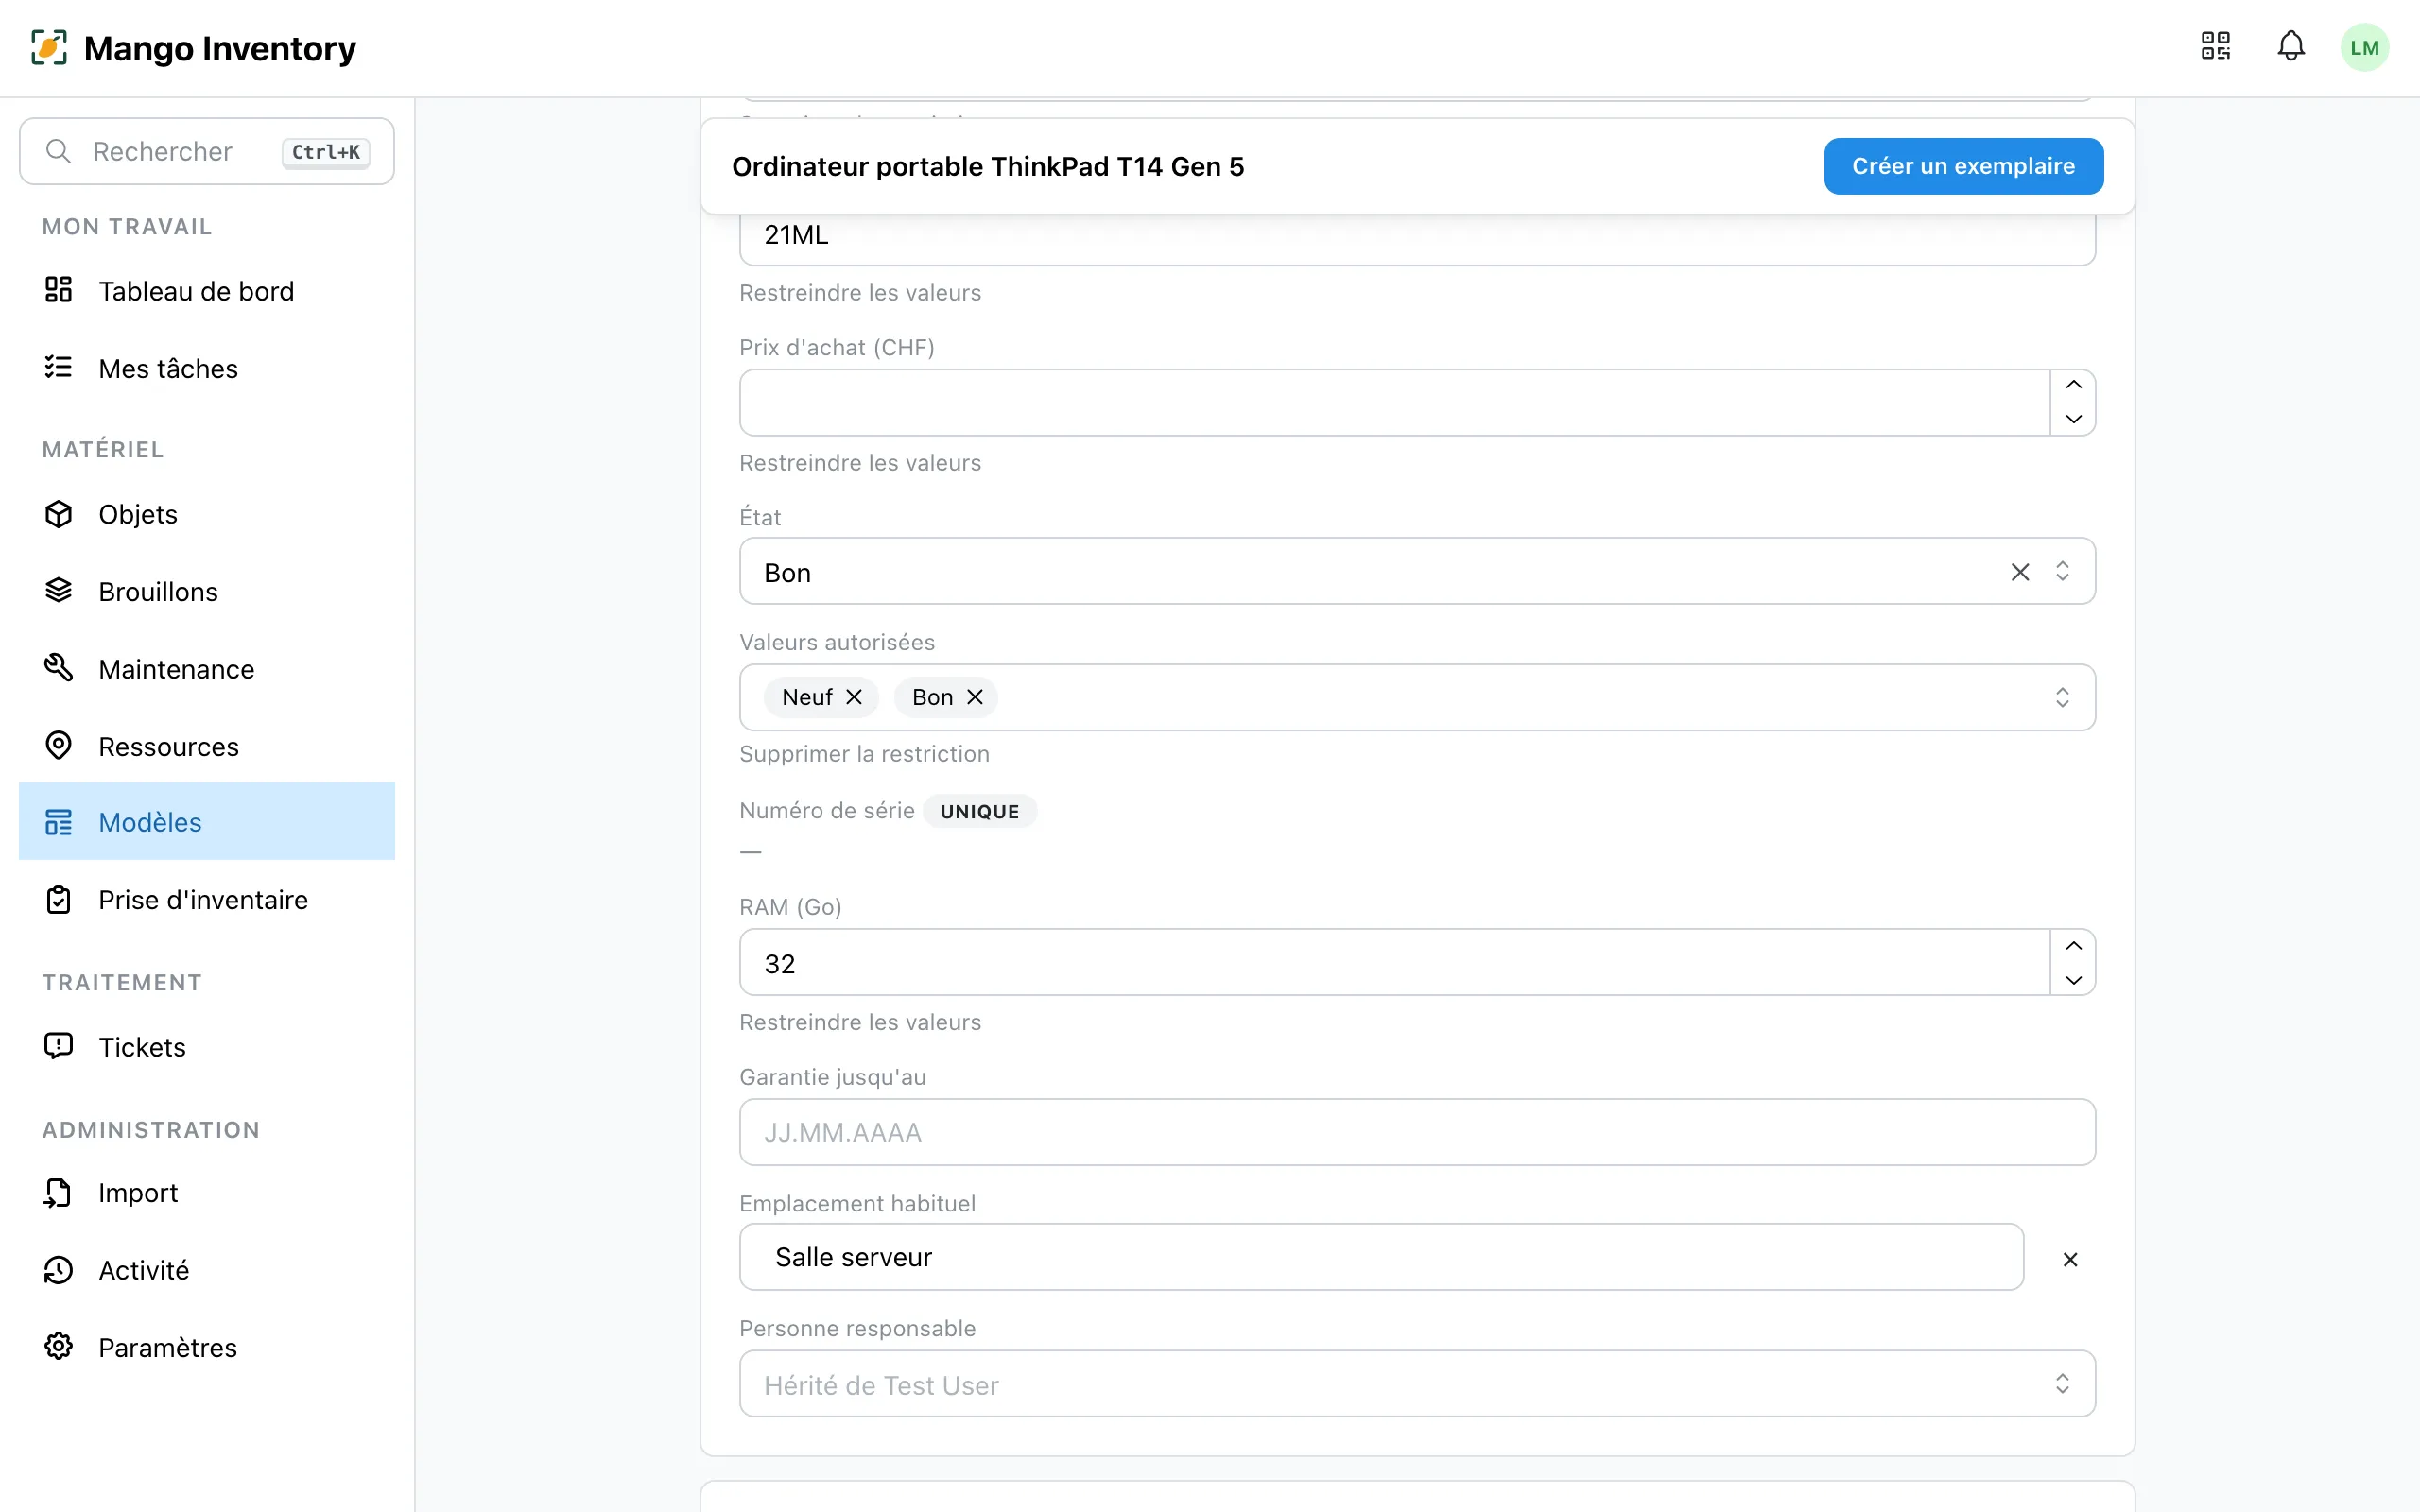Decrease the RAM (Go) value
The image size is (2420, 1512).
click(2073, 980)
